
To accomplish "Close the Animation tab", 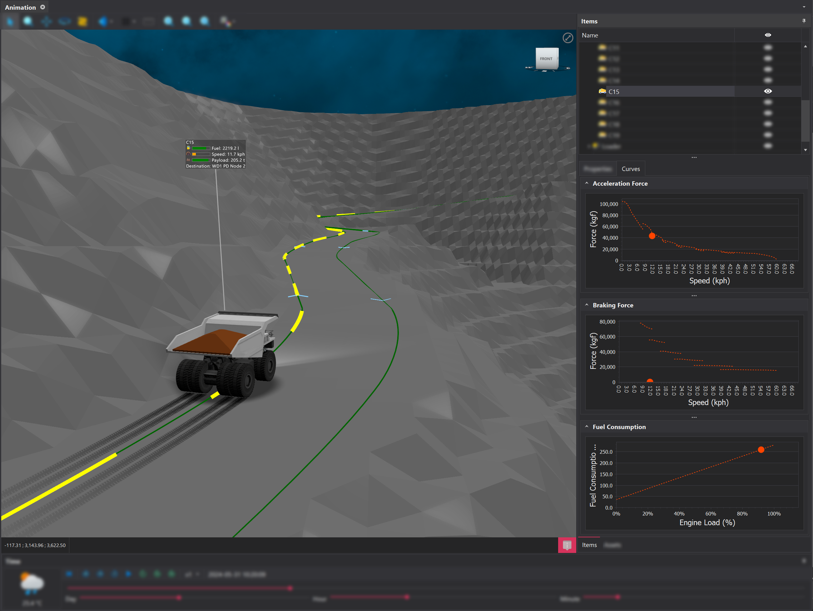I will (x=43, y=7).
